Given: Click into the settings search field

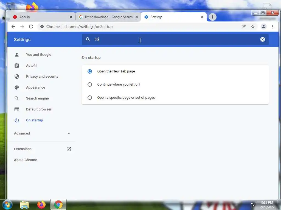Looking at the screenshot, I should tap(175, 39).
